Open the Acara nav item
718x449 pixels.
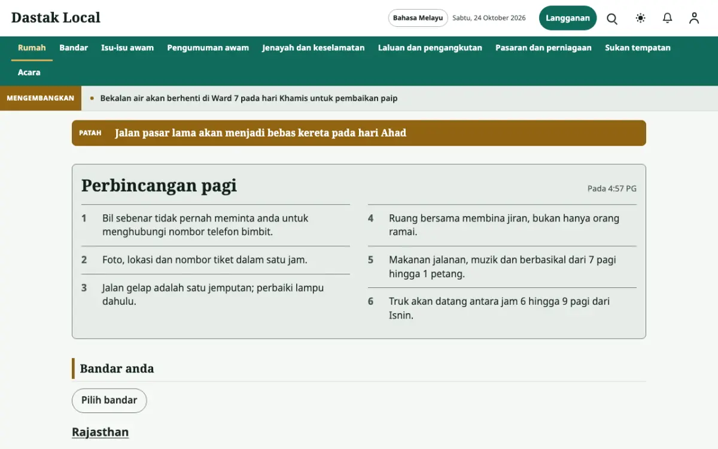tap(29, 72)
